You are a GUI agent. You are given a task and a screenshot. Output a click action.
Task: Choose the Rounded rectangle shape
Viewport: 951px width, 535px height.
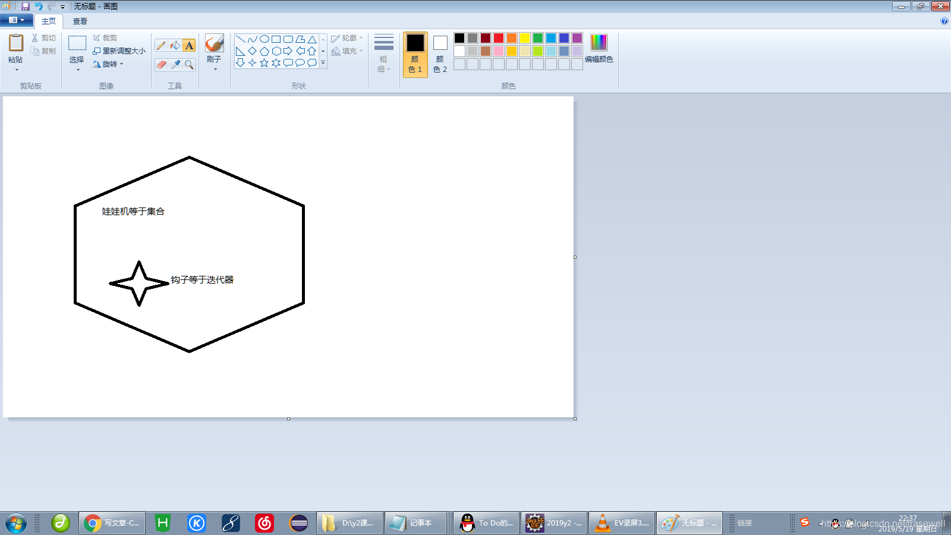point(288,39)
